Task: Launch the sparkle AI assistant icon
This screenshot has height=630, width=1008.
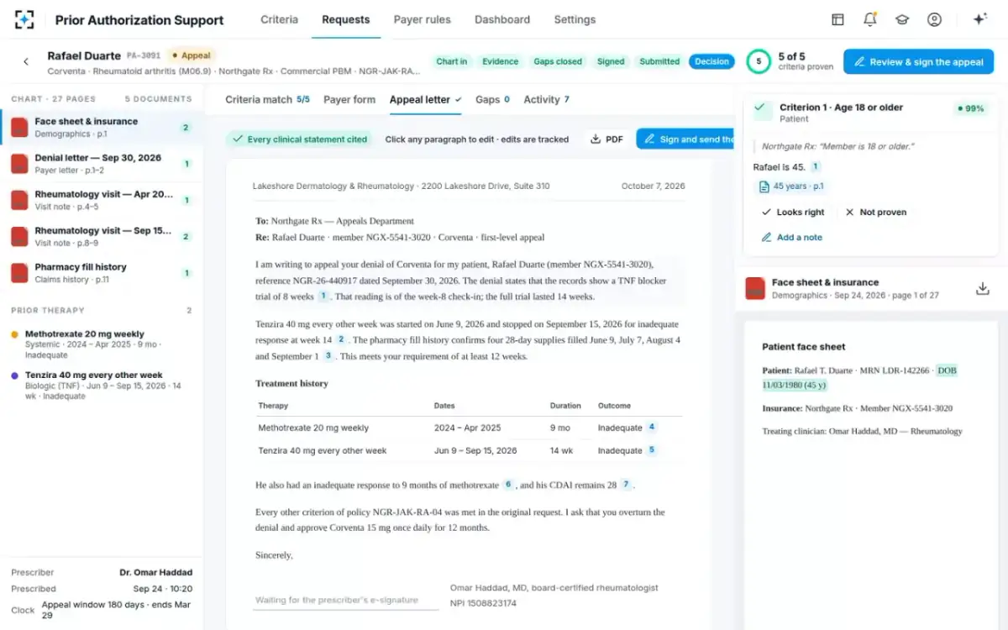Action: [x=979, y=19]
